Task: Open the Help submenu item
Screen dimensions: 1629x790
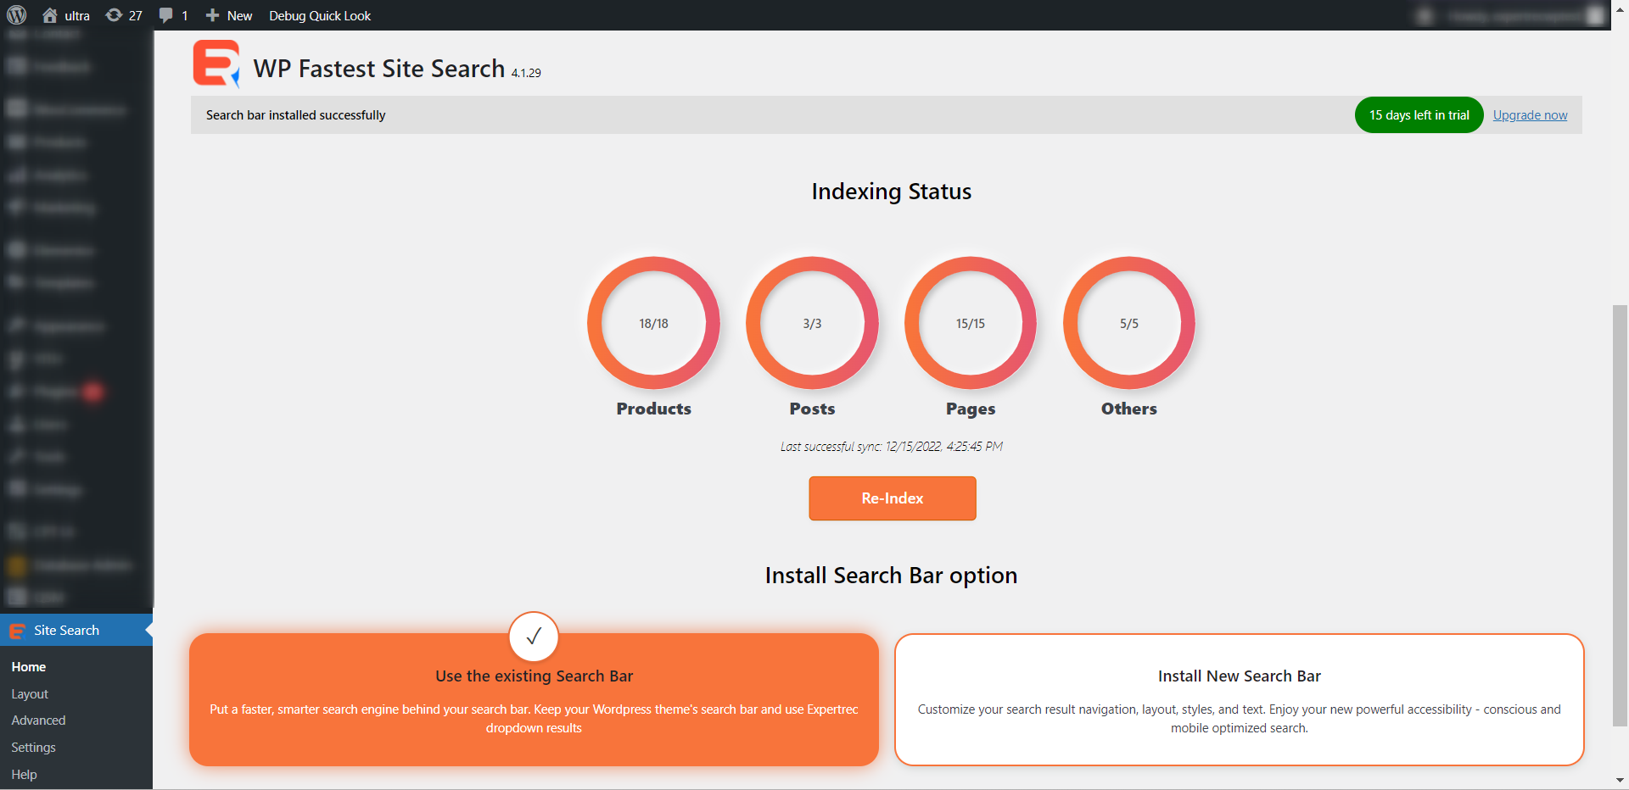Action: pos(24,775)
